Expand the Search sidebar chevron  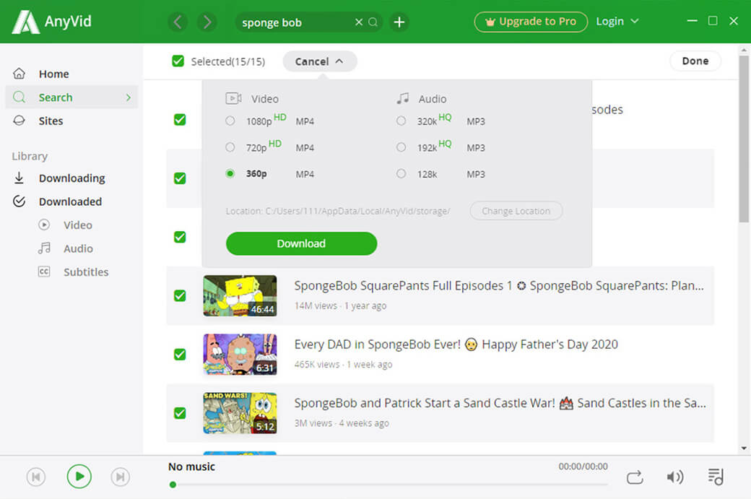coord(129,97)
